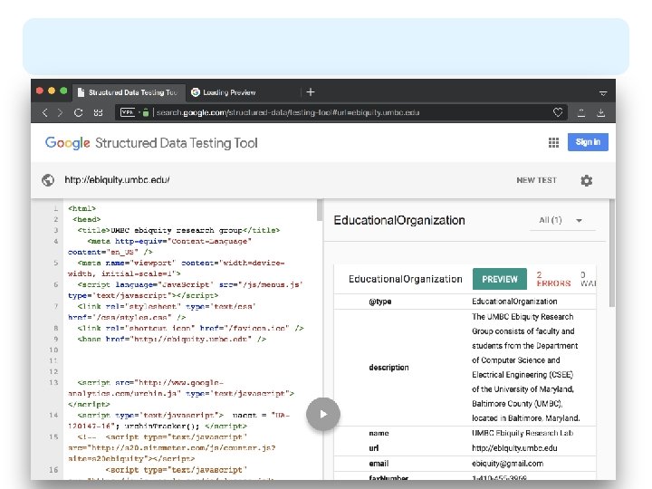Bookmark the page with the heart icon
This screenshot has height=489, width=652.
click(558, 112)
